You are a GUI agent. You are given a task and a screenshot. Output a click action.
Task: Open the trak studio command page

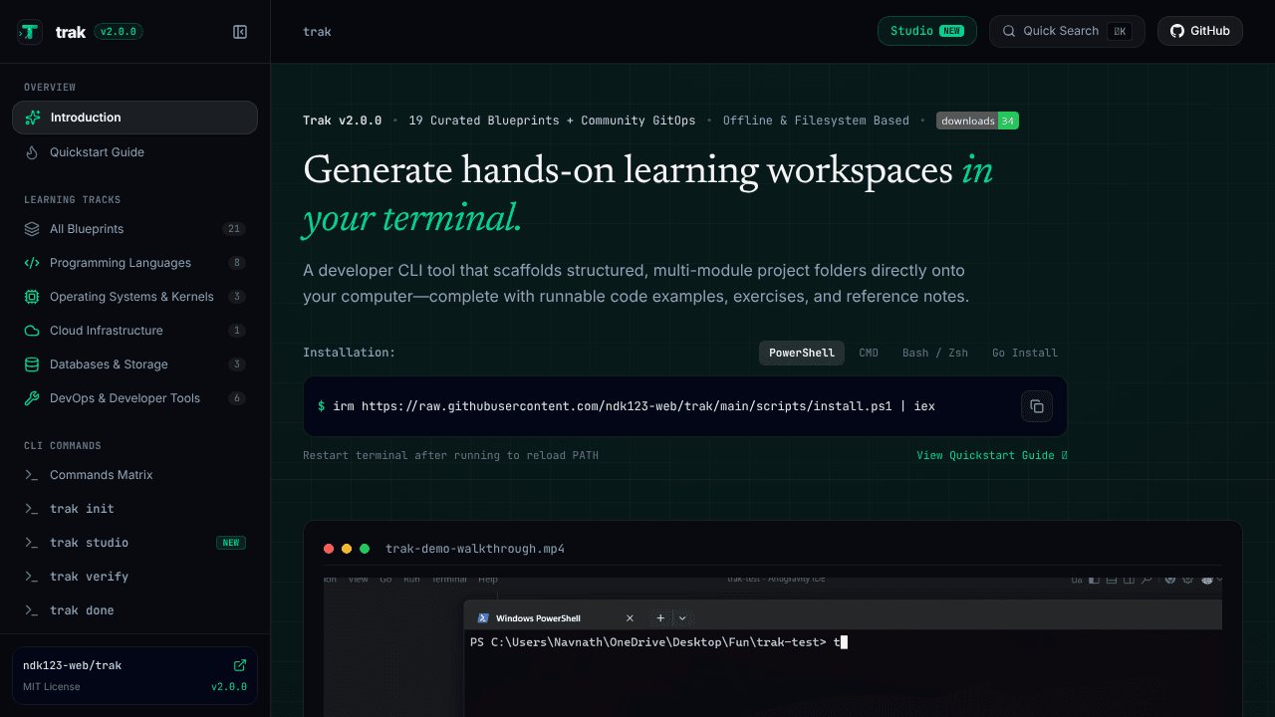click(x=134, y=543)
